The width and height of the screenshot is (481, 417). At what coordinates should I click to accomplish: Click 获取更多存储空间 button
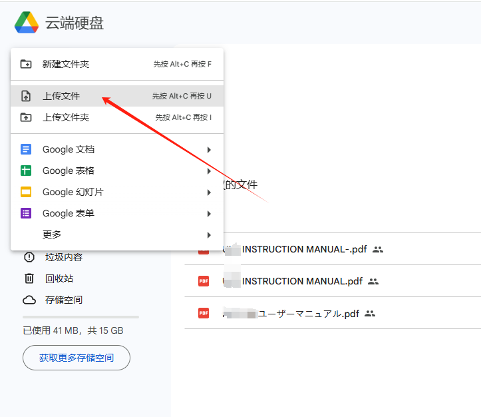pos(77,358)
